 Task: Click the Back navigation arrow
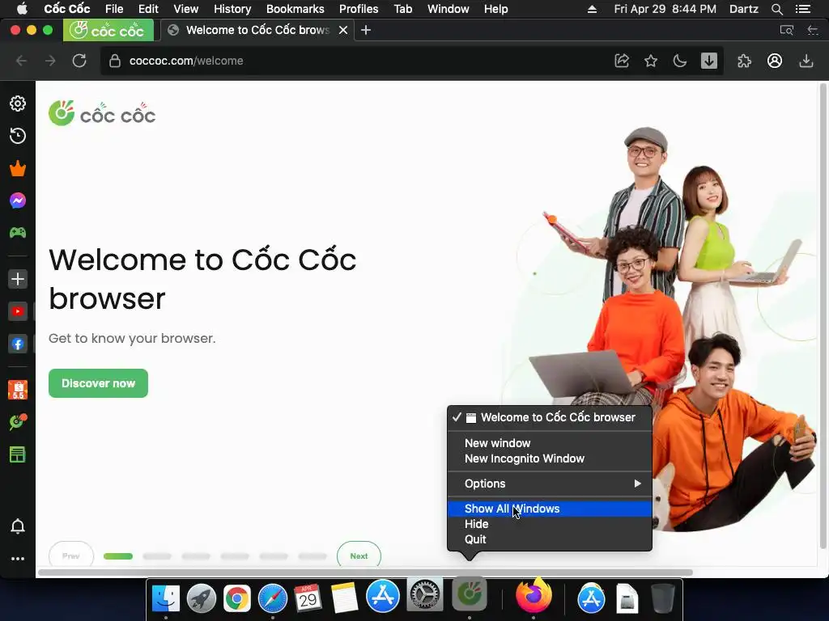pos(21,61)
